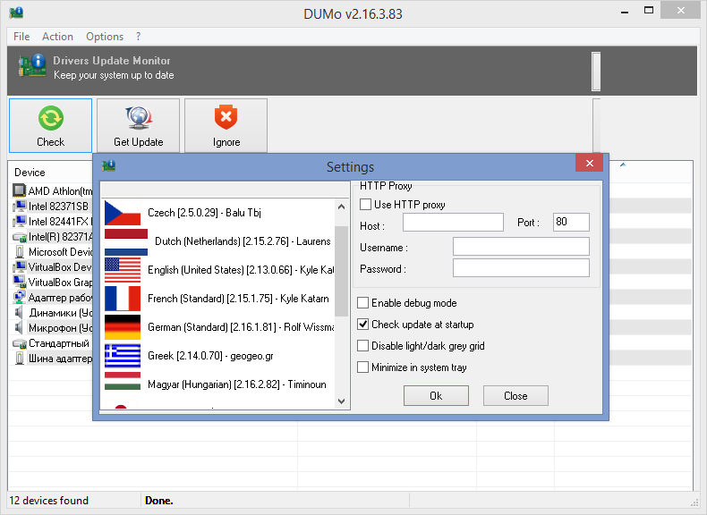Click the Микрофон device icon

[19, 327]
